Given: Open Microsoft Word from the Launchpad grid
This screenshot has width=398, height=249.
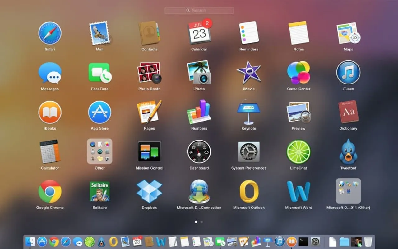Looking at the screenshot, I should (298, 191).
